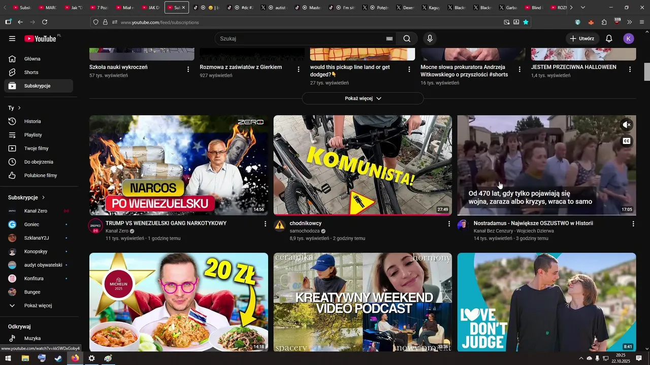The height and width of the screenshot is (365, 650).
Task: Open options for Mocne słowa prokuratora short
Action: coord(519,69)
